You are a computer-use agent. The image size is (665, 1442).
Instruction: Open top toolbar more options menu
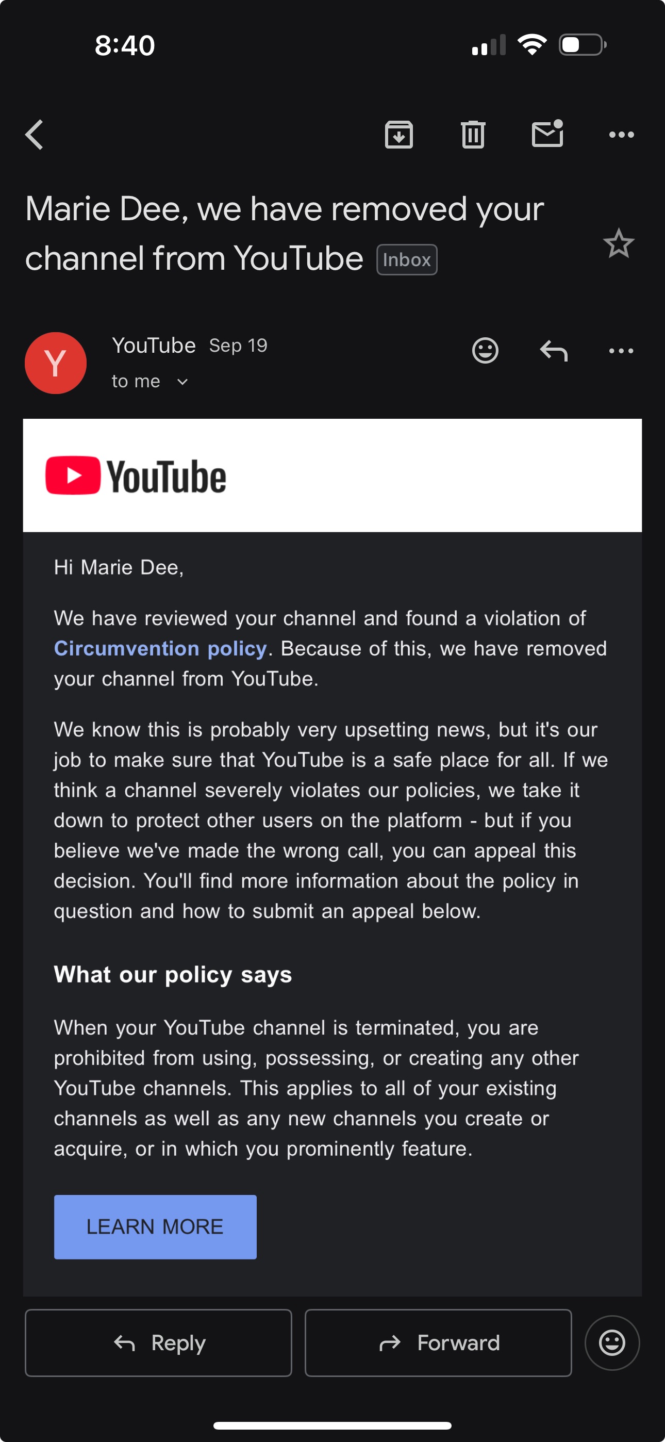(x=621, y=135)
